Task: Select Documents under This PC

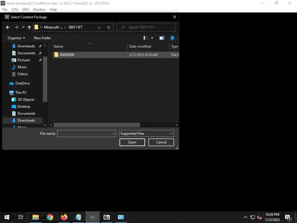Action: 26,114
